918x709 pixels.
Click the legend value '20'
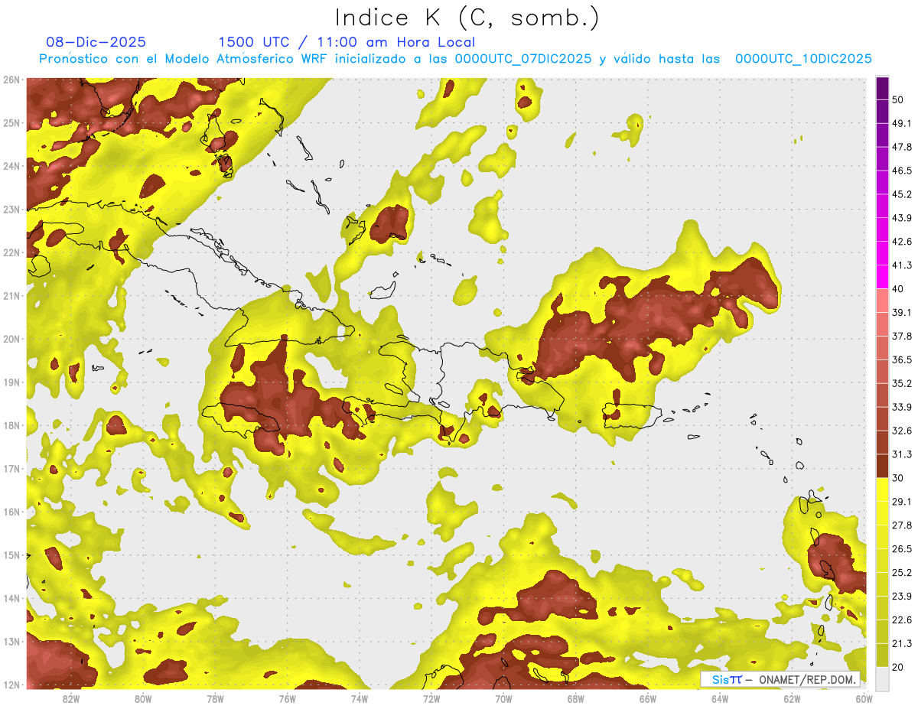(x=898, y=667)
